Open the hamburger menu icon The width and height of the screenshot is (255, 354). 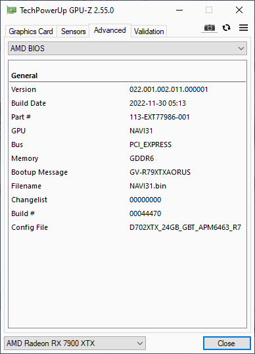pyautogui.click(x=243, y=28)
